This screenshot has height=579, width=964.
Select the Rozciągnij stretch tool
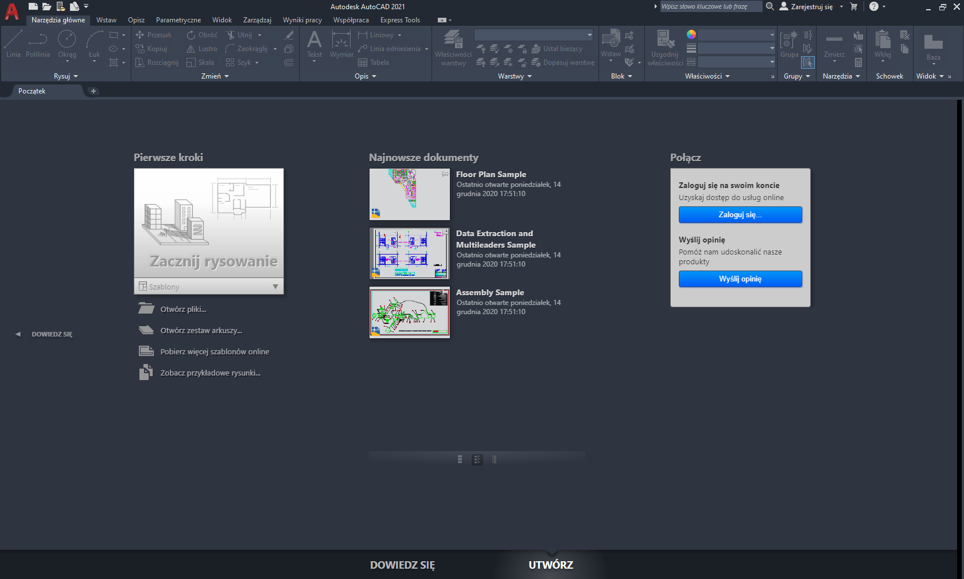coord(157,62)
